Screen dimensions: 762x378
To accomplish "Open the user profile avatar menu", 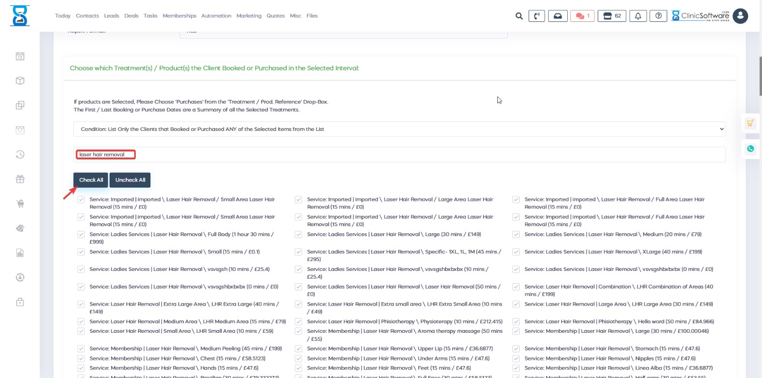I will (x=740, y=16).
